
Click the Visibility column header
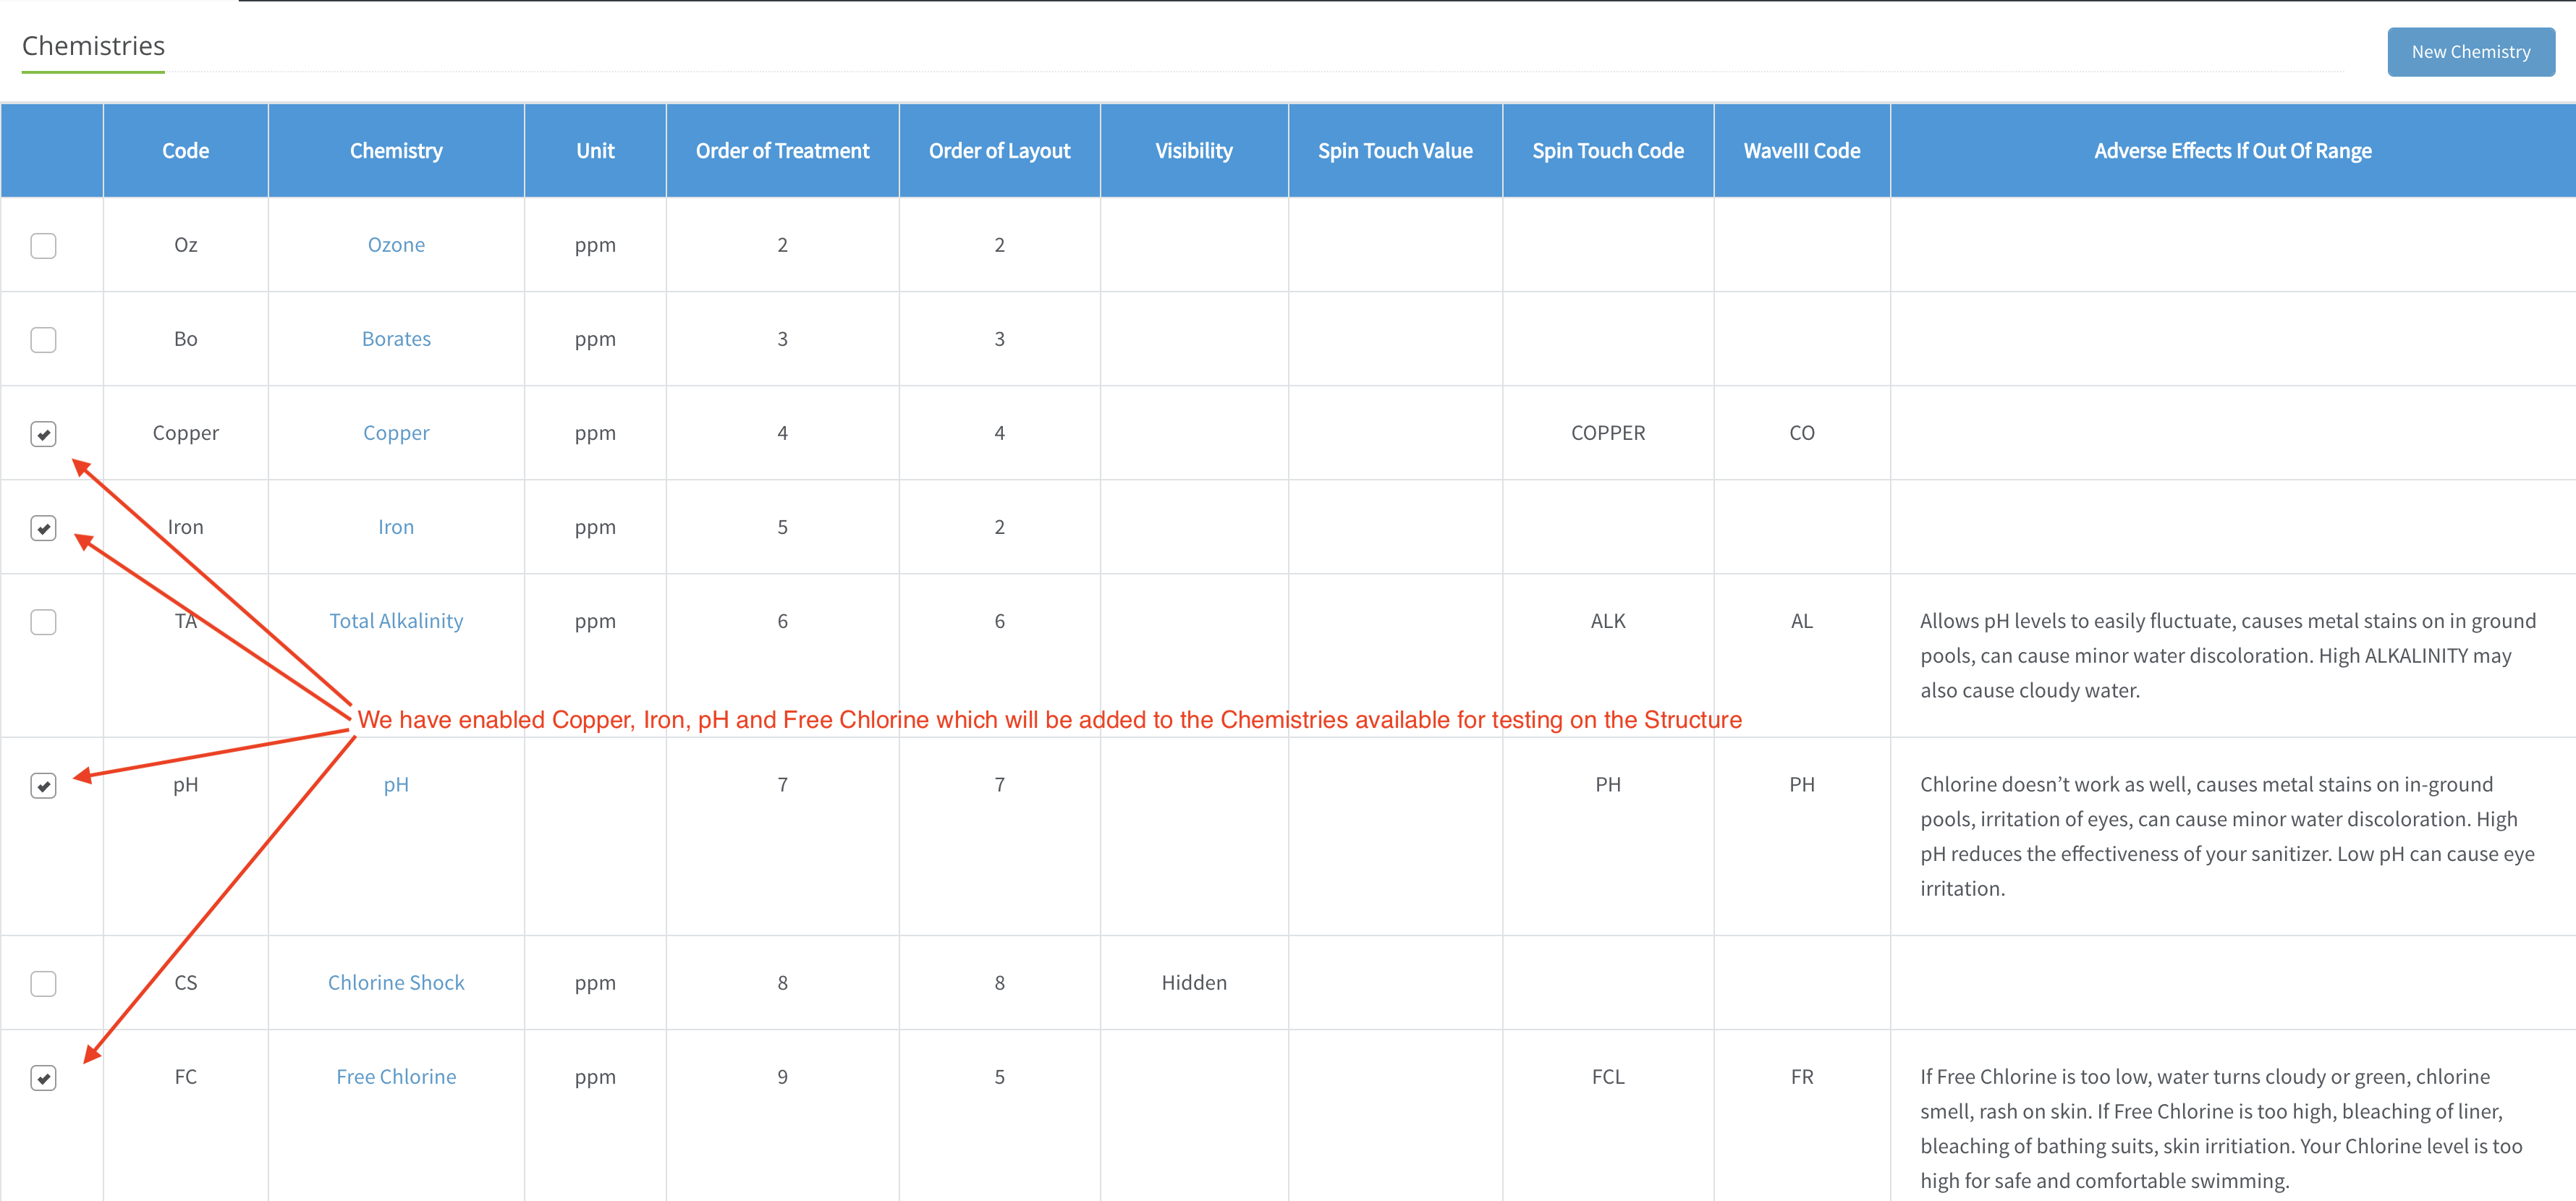click(1194, 151)
